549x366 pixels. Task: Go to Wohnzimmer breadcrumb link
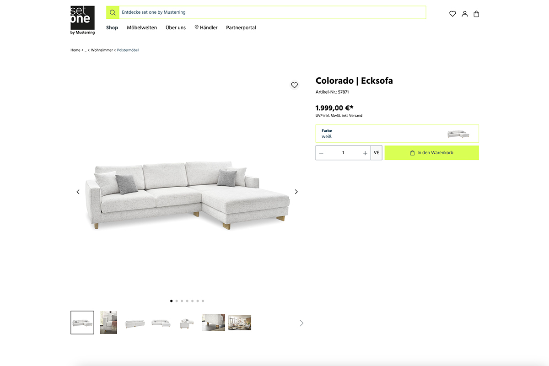102,50
